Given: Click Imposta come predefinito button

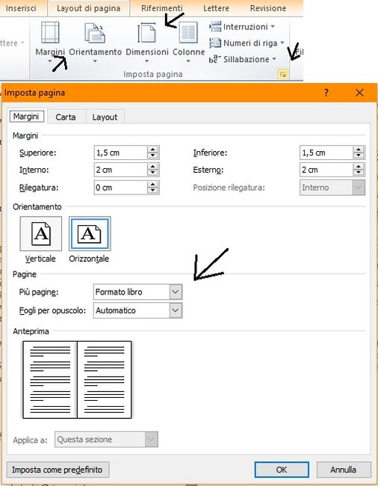Looking at the screenshot, I should [58, 470].
